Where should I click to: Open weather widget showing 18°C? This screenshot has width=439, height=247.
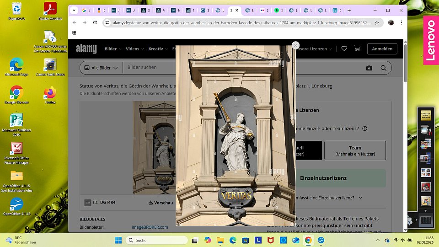click(x=21, y=240)
